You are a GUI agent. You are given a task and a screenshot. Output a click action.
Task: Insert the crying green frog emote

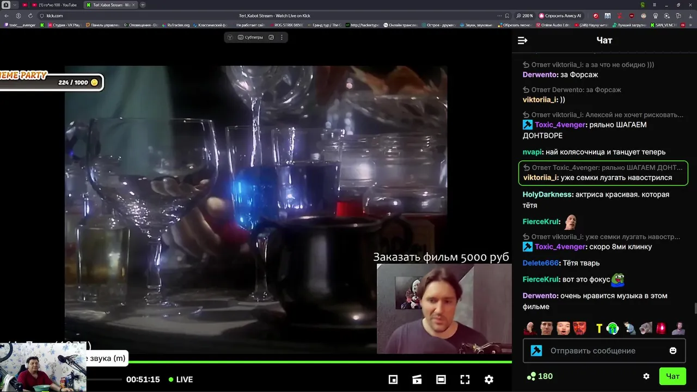[x=613, y=328]
